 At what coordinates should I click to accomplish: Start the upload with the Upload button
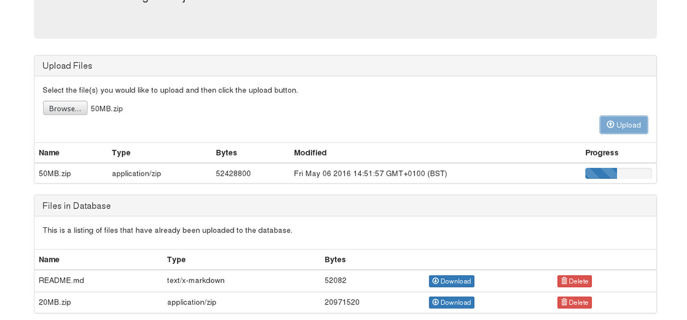point(623,125)
